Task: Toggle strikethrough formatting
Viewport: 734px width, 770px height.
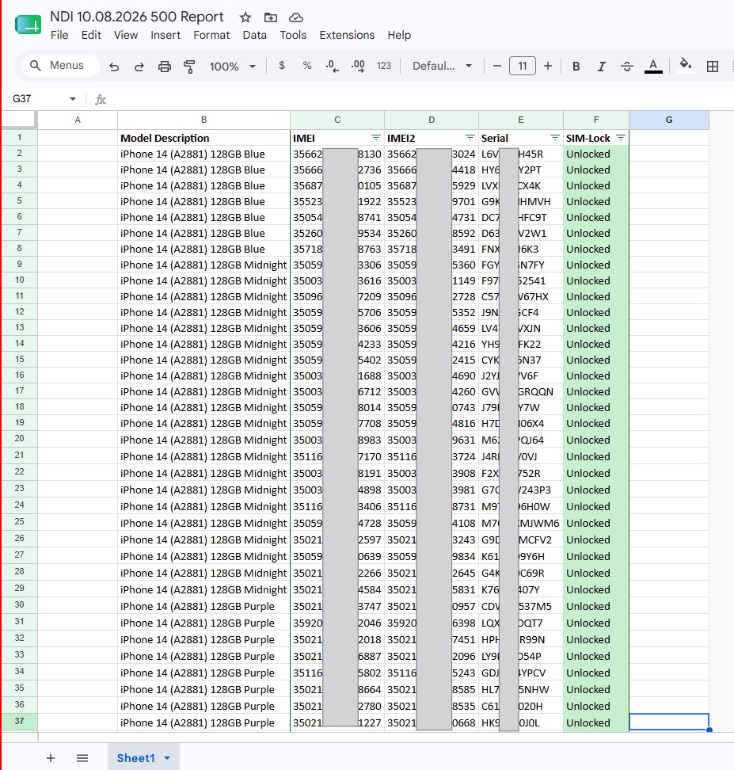Action: point(627,67)
